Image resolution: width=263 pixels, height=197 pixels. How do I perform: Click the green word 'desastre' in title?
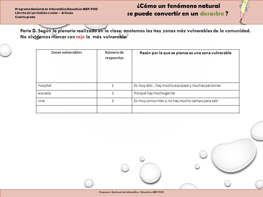coord(212,14)
